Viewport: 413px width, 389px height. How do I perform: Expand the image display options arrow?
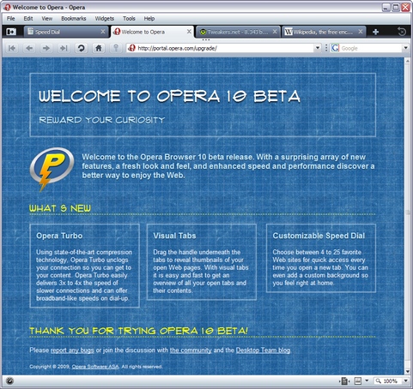(x=367, y=380)
